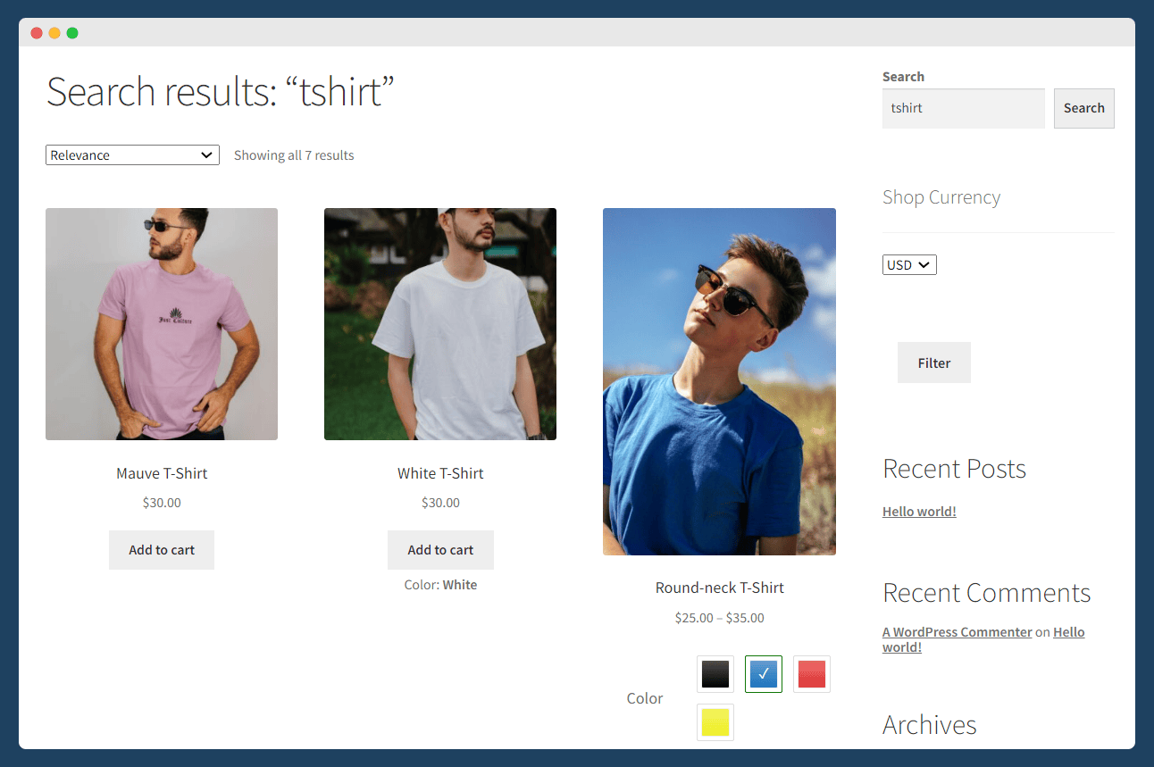This screenshot has height=767, width=1154.
Task: Click the green traffic light window button
Action: coord(71,32)
